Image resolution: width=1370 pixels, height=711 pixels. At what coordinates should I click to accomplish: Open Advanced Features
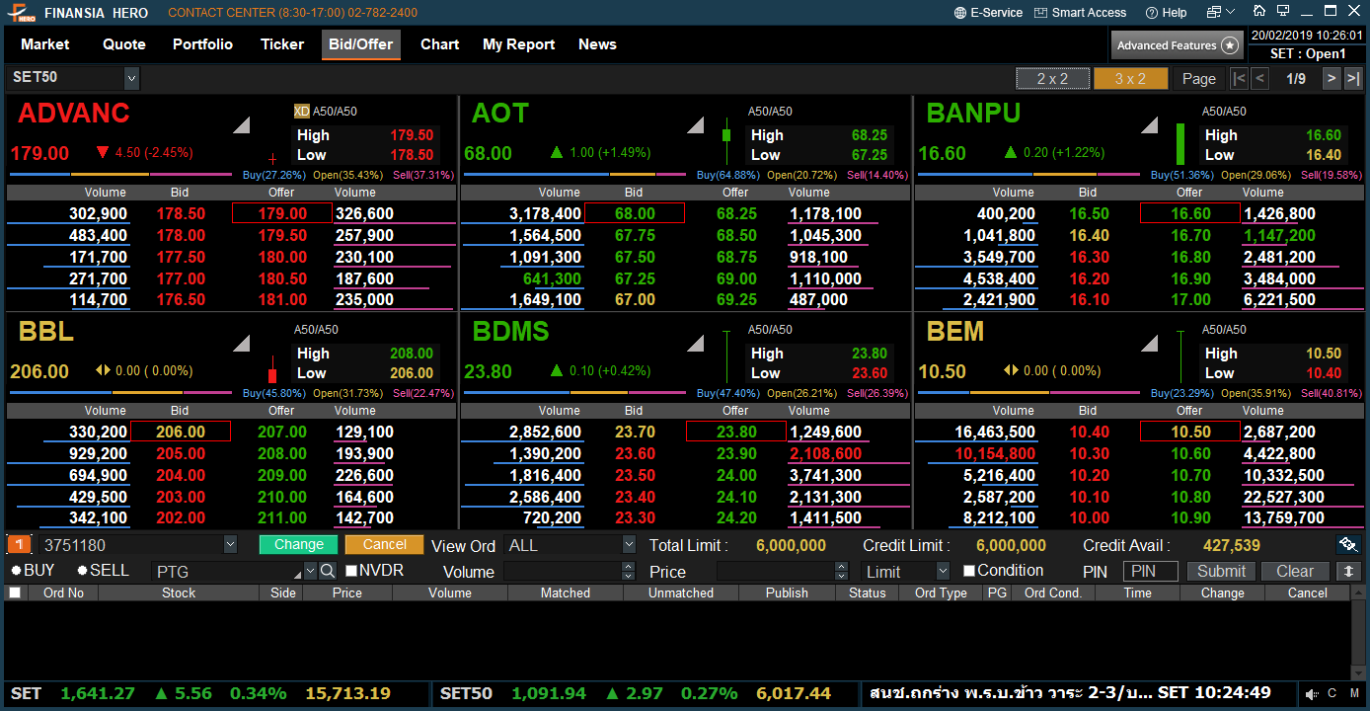(1177, 45)
